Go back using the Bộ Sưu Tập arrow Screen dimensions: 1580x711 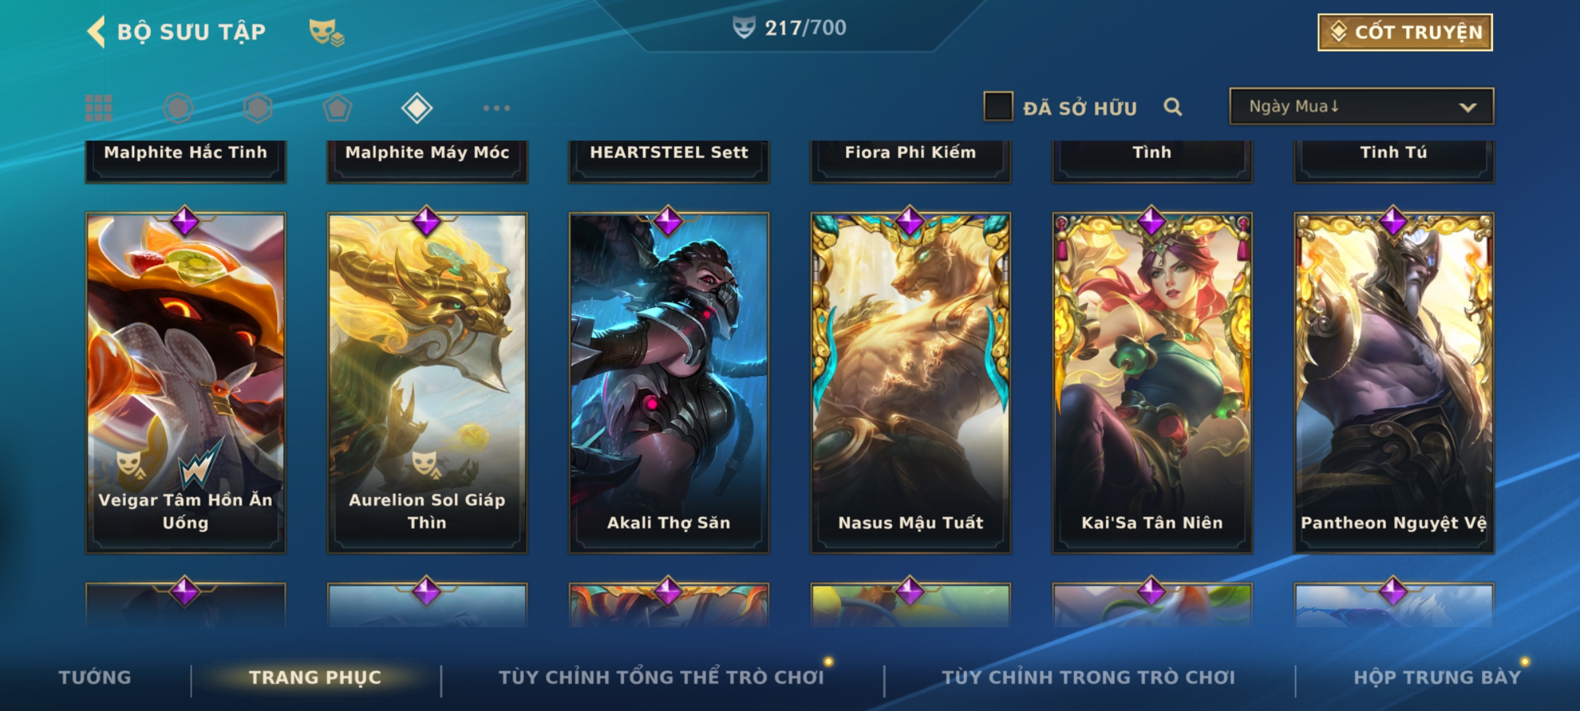click(x=97, y=32)
